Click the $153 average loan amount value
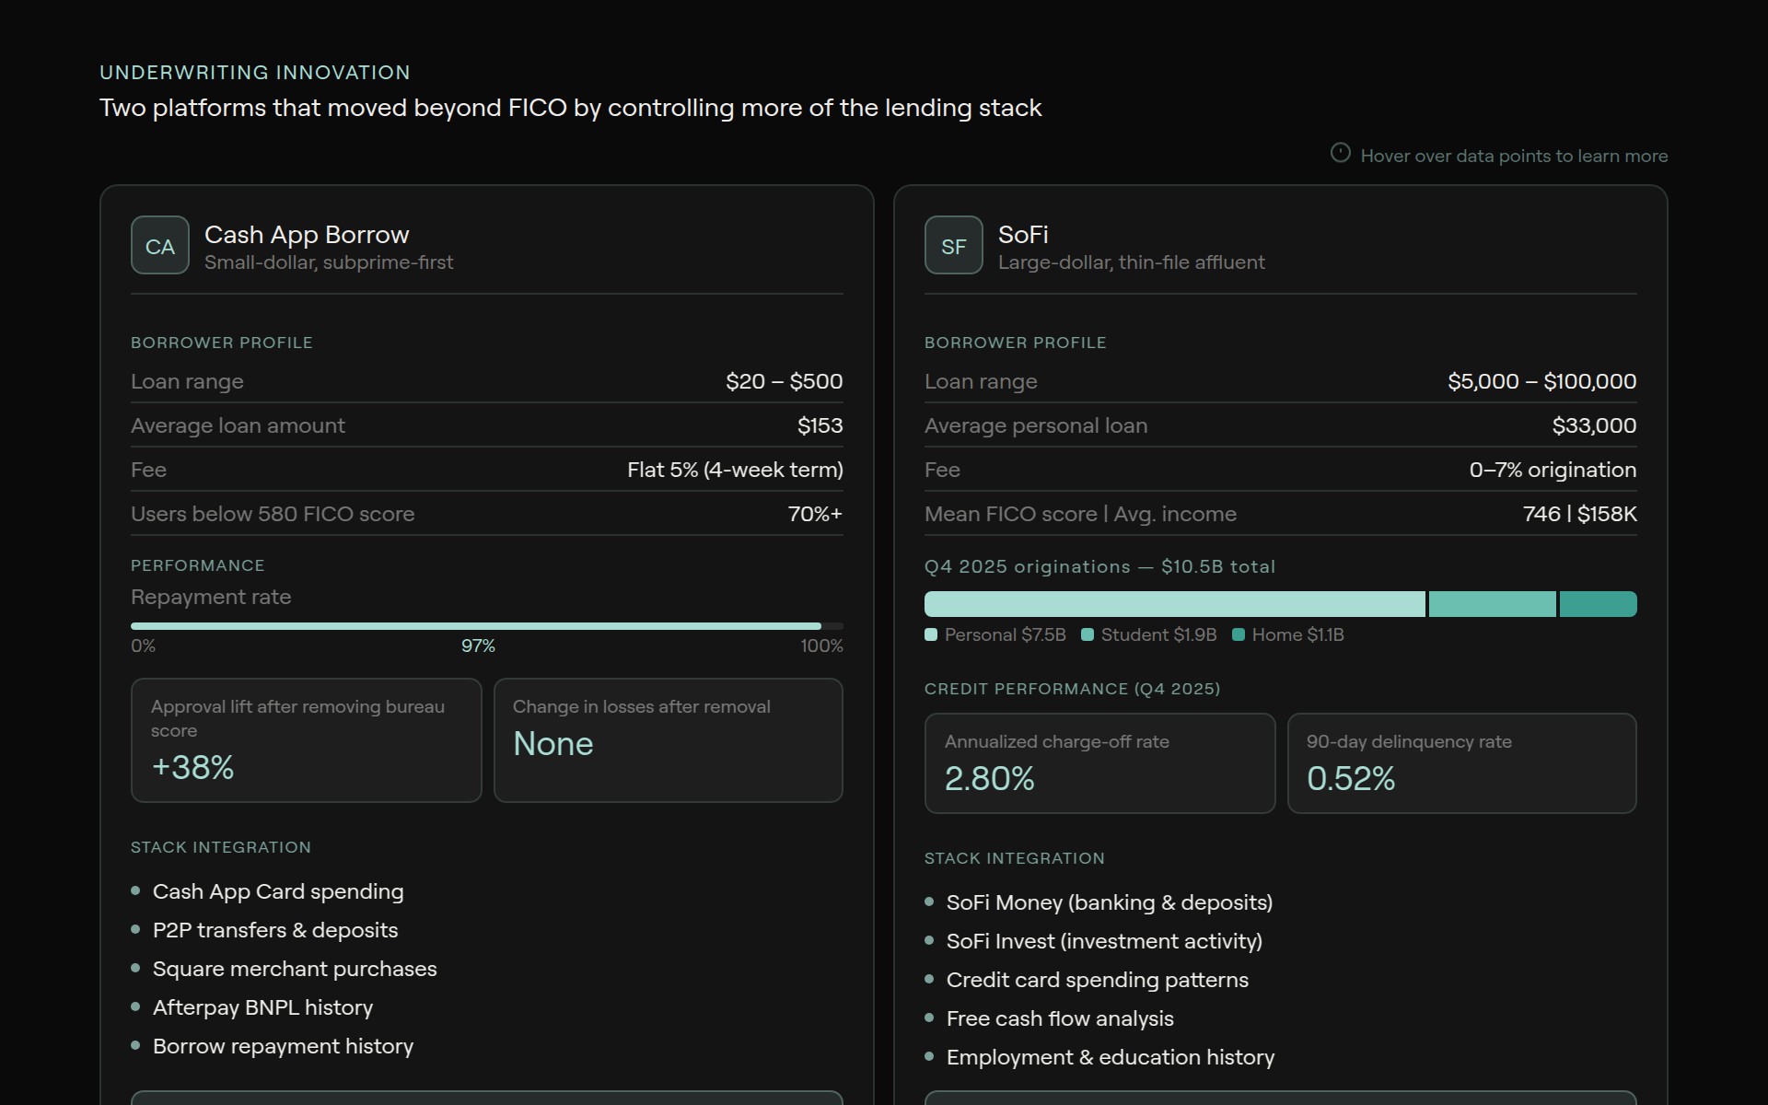The width and height of the screenshot is (1768, 1105). click(x=820, y=425)
